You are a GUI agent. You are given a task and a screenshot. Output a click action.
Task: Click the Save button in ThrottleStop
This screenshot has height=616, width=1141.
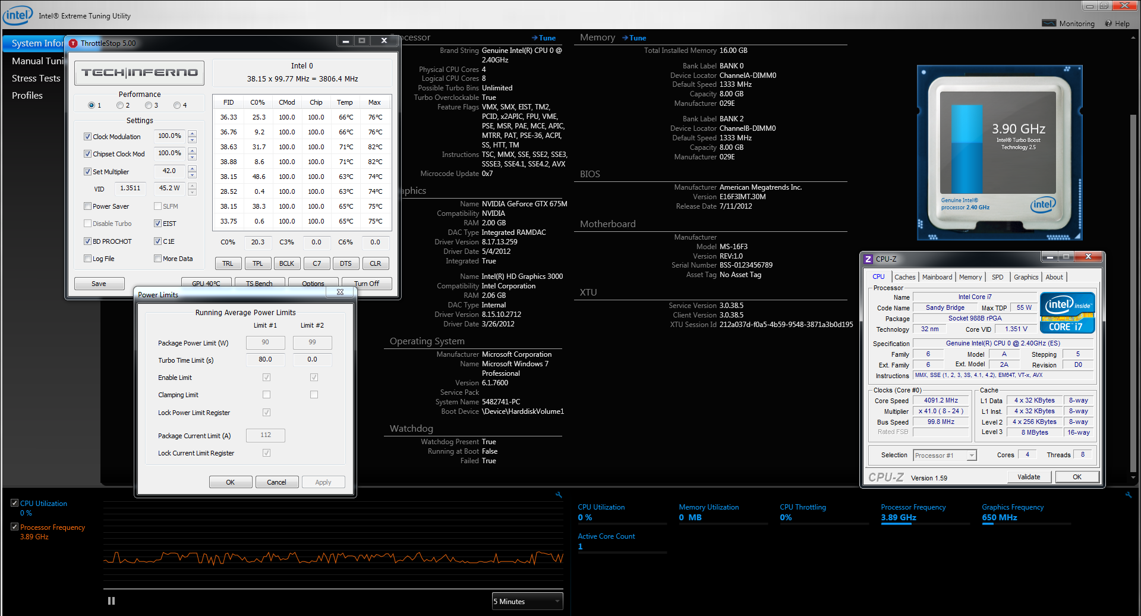pos(99,284)
